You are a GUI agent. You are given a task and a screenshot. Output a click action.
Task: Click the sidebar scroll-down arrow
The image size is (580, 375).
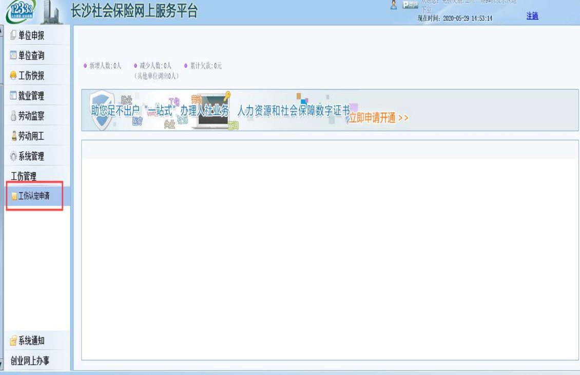(x=2, y=364)
